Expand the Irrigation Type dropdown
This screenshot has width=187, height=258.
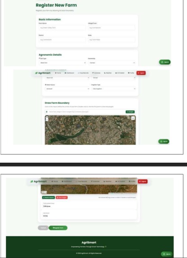[x=113, y=89]
